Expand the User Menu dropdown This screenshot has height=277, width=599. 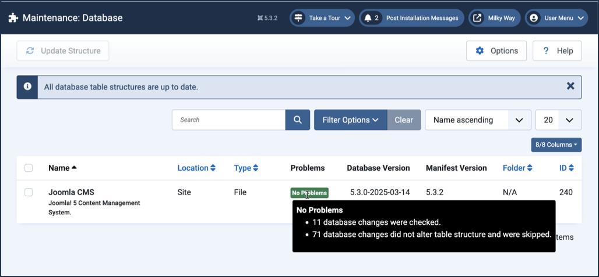556,18
